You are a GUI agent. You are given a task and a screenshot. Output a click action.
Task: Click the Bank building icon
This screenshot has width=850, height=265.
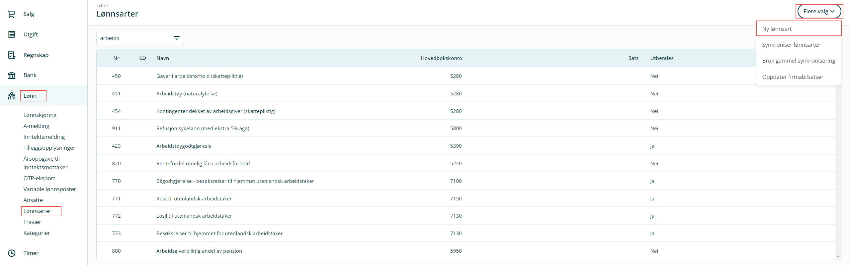point(12,75)
